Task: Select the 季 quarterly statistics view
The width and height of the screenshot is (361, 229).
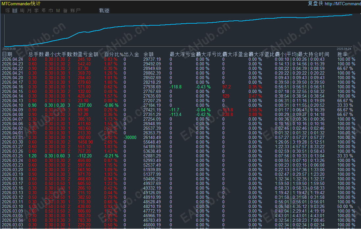Action: pos(36,10)
